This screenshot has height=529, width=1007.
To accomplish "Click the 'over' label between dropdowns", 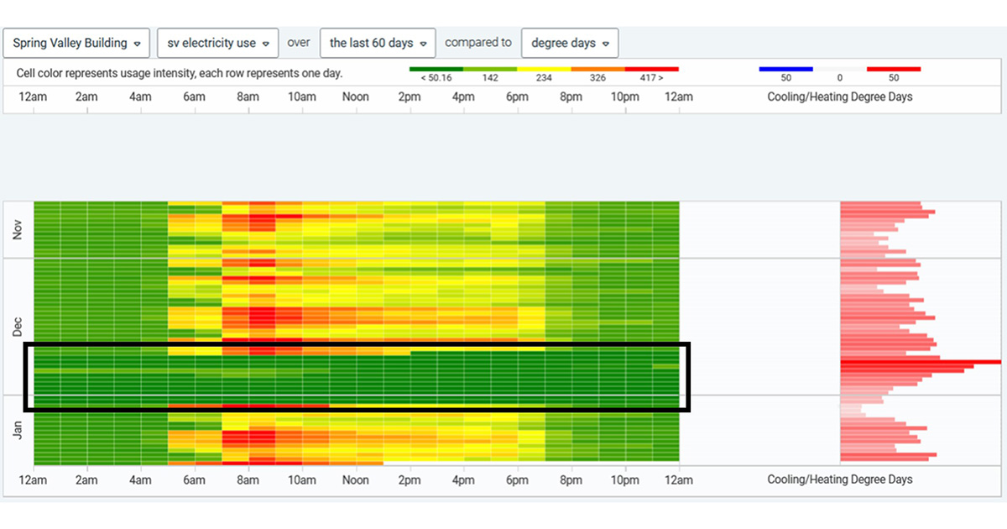I will pos(299,42).
